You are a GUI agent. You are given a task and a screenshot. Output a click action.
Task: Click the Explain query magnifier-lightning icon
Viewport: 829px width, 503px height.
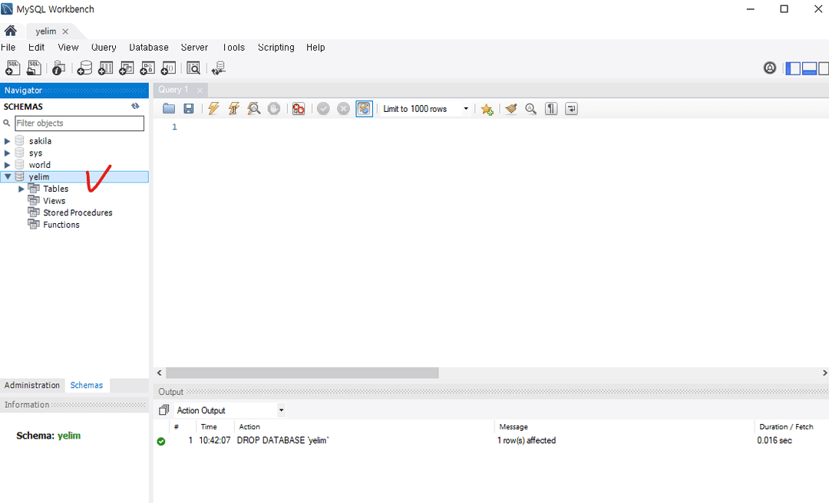coord(254,109)
